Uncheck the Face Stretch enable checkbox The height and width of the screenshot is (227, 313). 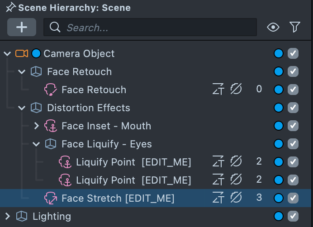293,198
